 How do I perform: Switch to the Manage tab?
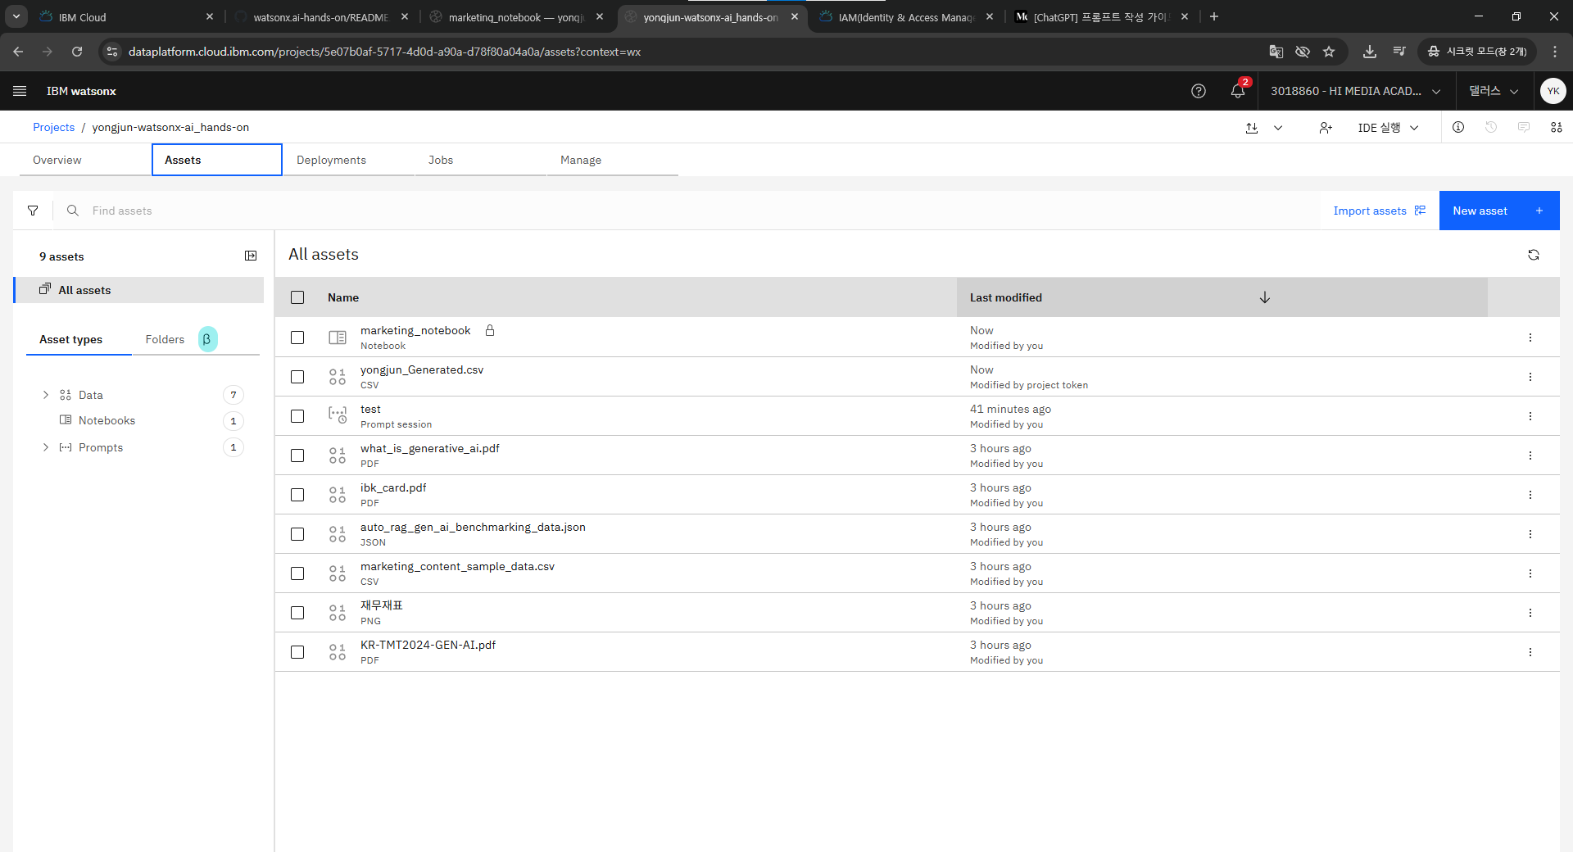point(613,160)
